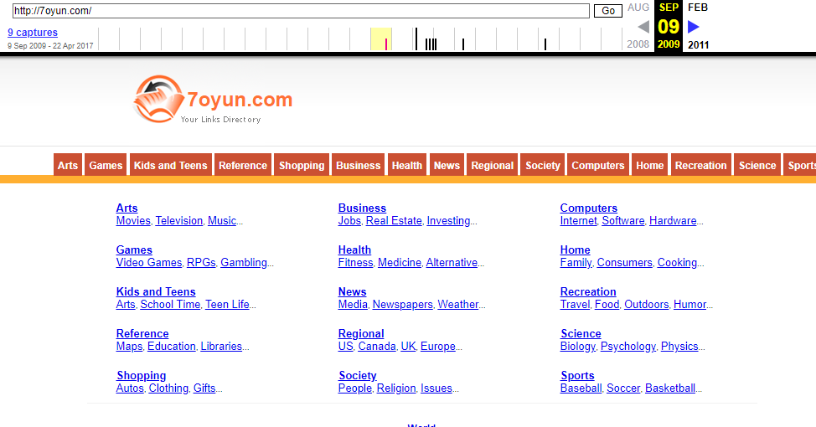The height and width of the screenshot is (427, 816).
Task: Open the Health navigation tab
Action: 407,166
